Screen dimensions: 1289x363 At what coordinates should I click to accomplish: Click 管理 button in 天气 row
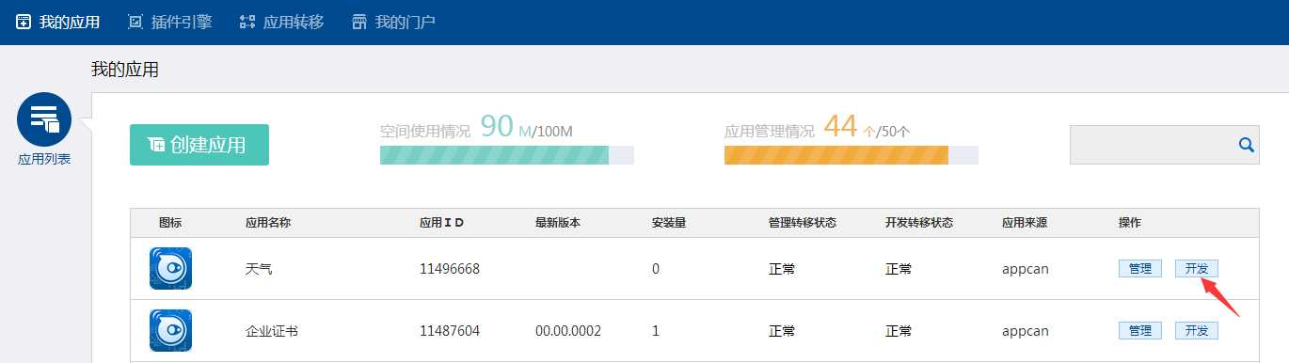[x=1140, y=269]
